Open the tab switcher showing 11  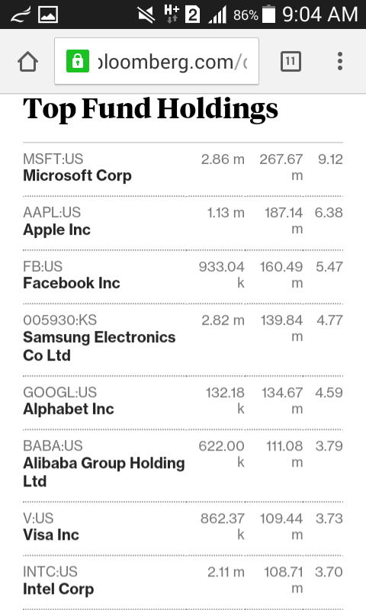coord(291,62)
